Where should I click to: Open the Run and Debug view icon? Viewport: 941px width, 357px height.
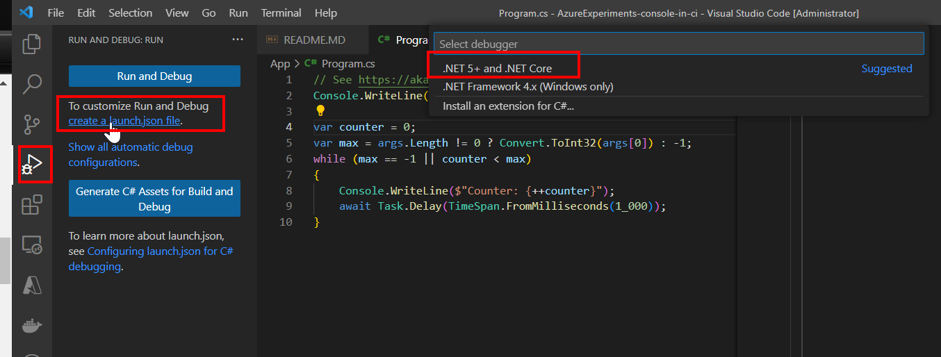32,165
